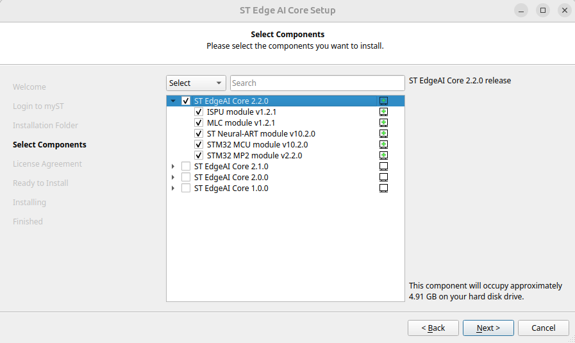This screenshot has width=575, height=343.
Task: Click status icon for ST EdgeAI Core 1.0.0
Action: click(383, 188)
